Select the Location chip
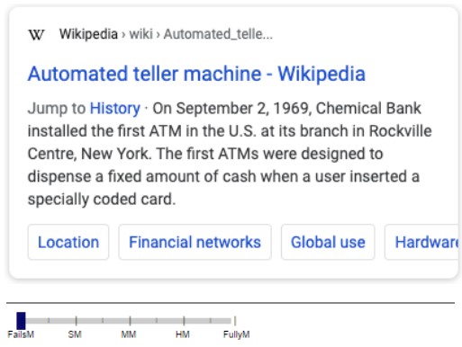462x347 pixels. tap(68, 242)
